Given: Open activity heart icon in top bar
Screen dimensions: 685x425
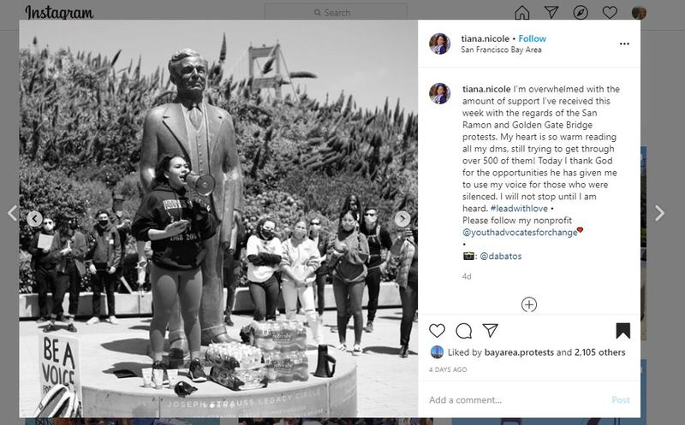Looking at the screenshot, I should [610, 12].
